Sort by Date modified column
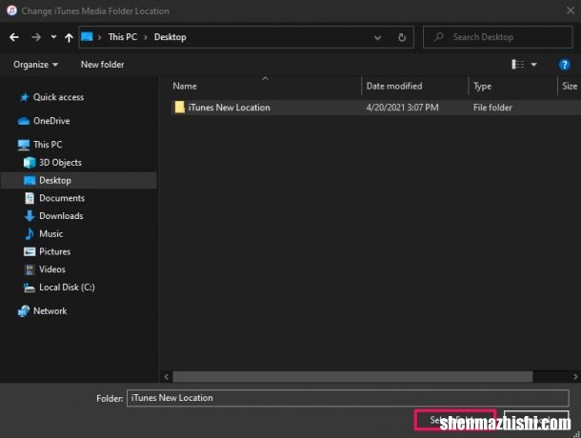The image size is (581, 438). tap(394, 86)
